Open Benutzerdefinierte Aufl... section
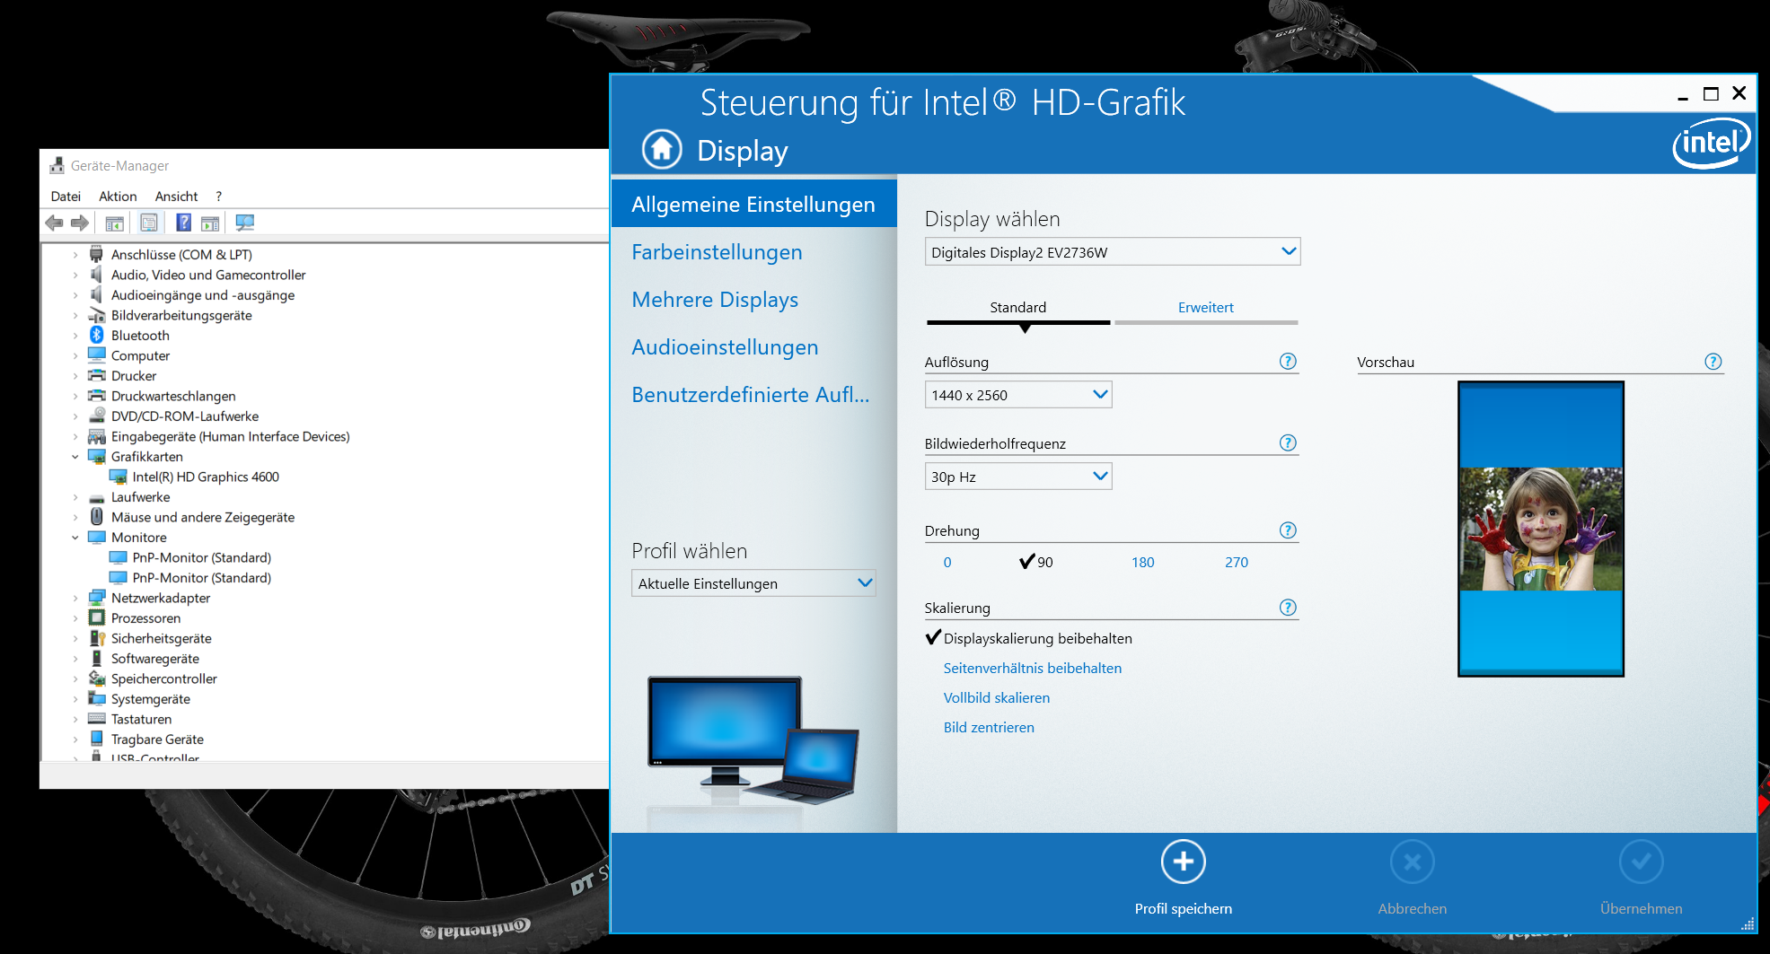The image size is (1770, 954). (750, 395)
